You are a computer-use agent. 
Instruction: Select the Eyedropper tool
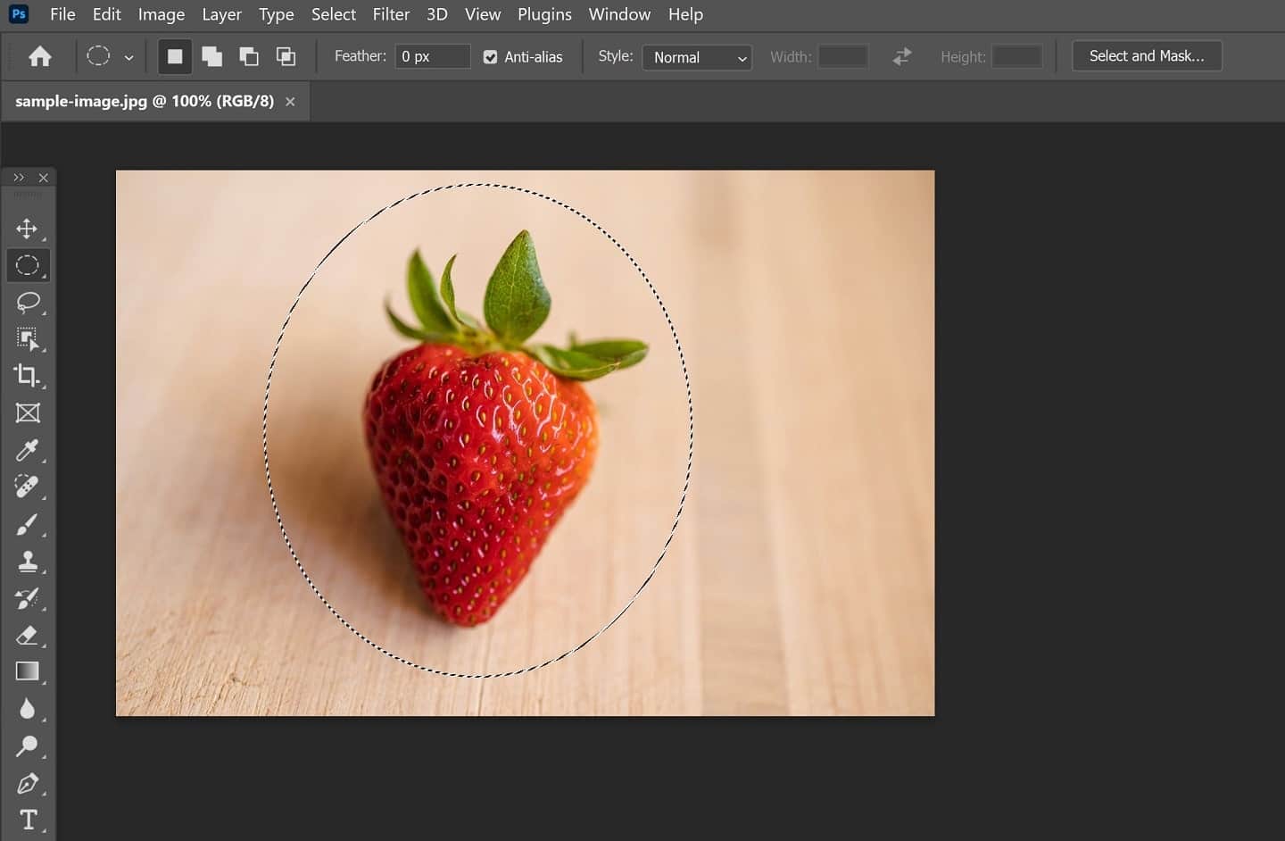(27, 450)
